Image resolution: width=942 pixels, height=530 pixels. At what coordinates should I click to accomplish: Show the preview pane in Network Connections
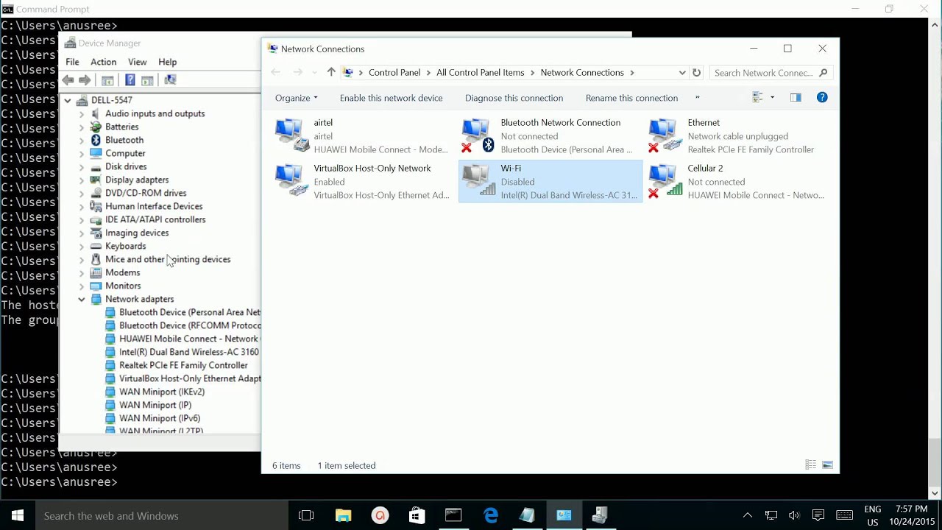(796, 97)
